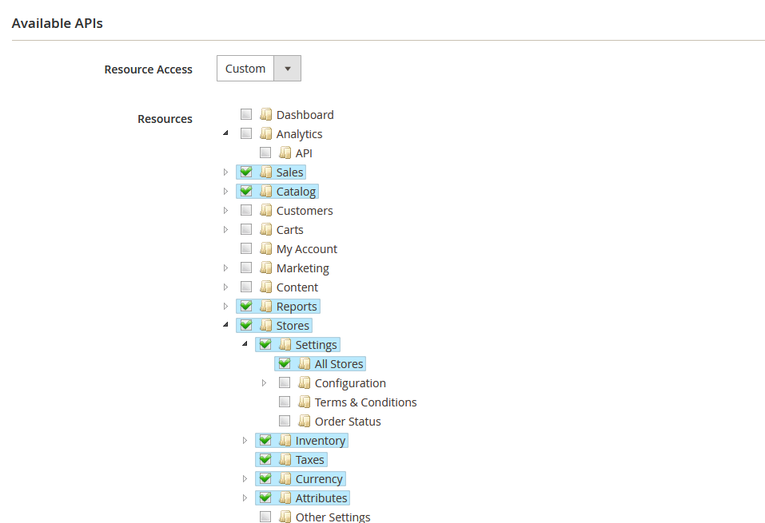Click the Dashboard folder icon

(266, 114)
